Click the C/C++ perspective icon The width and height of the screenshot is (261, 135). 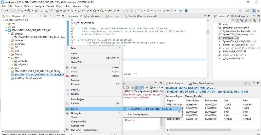click(x=254, y=11)
